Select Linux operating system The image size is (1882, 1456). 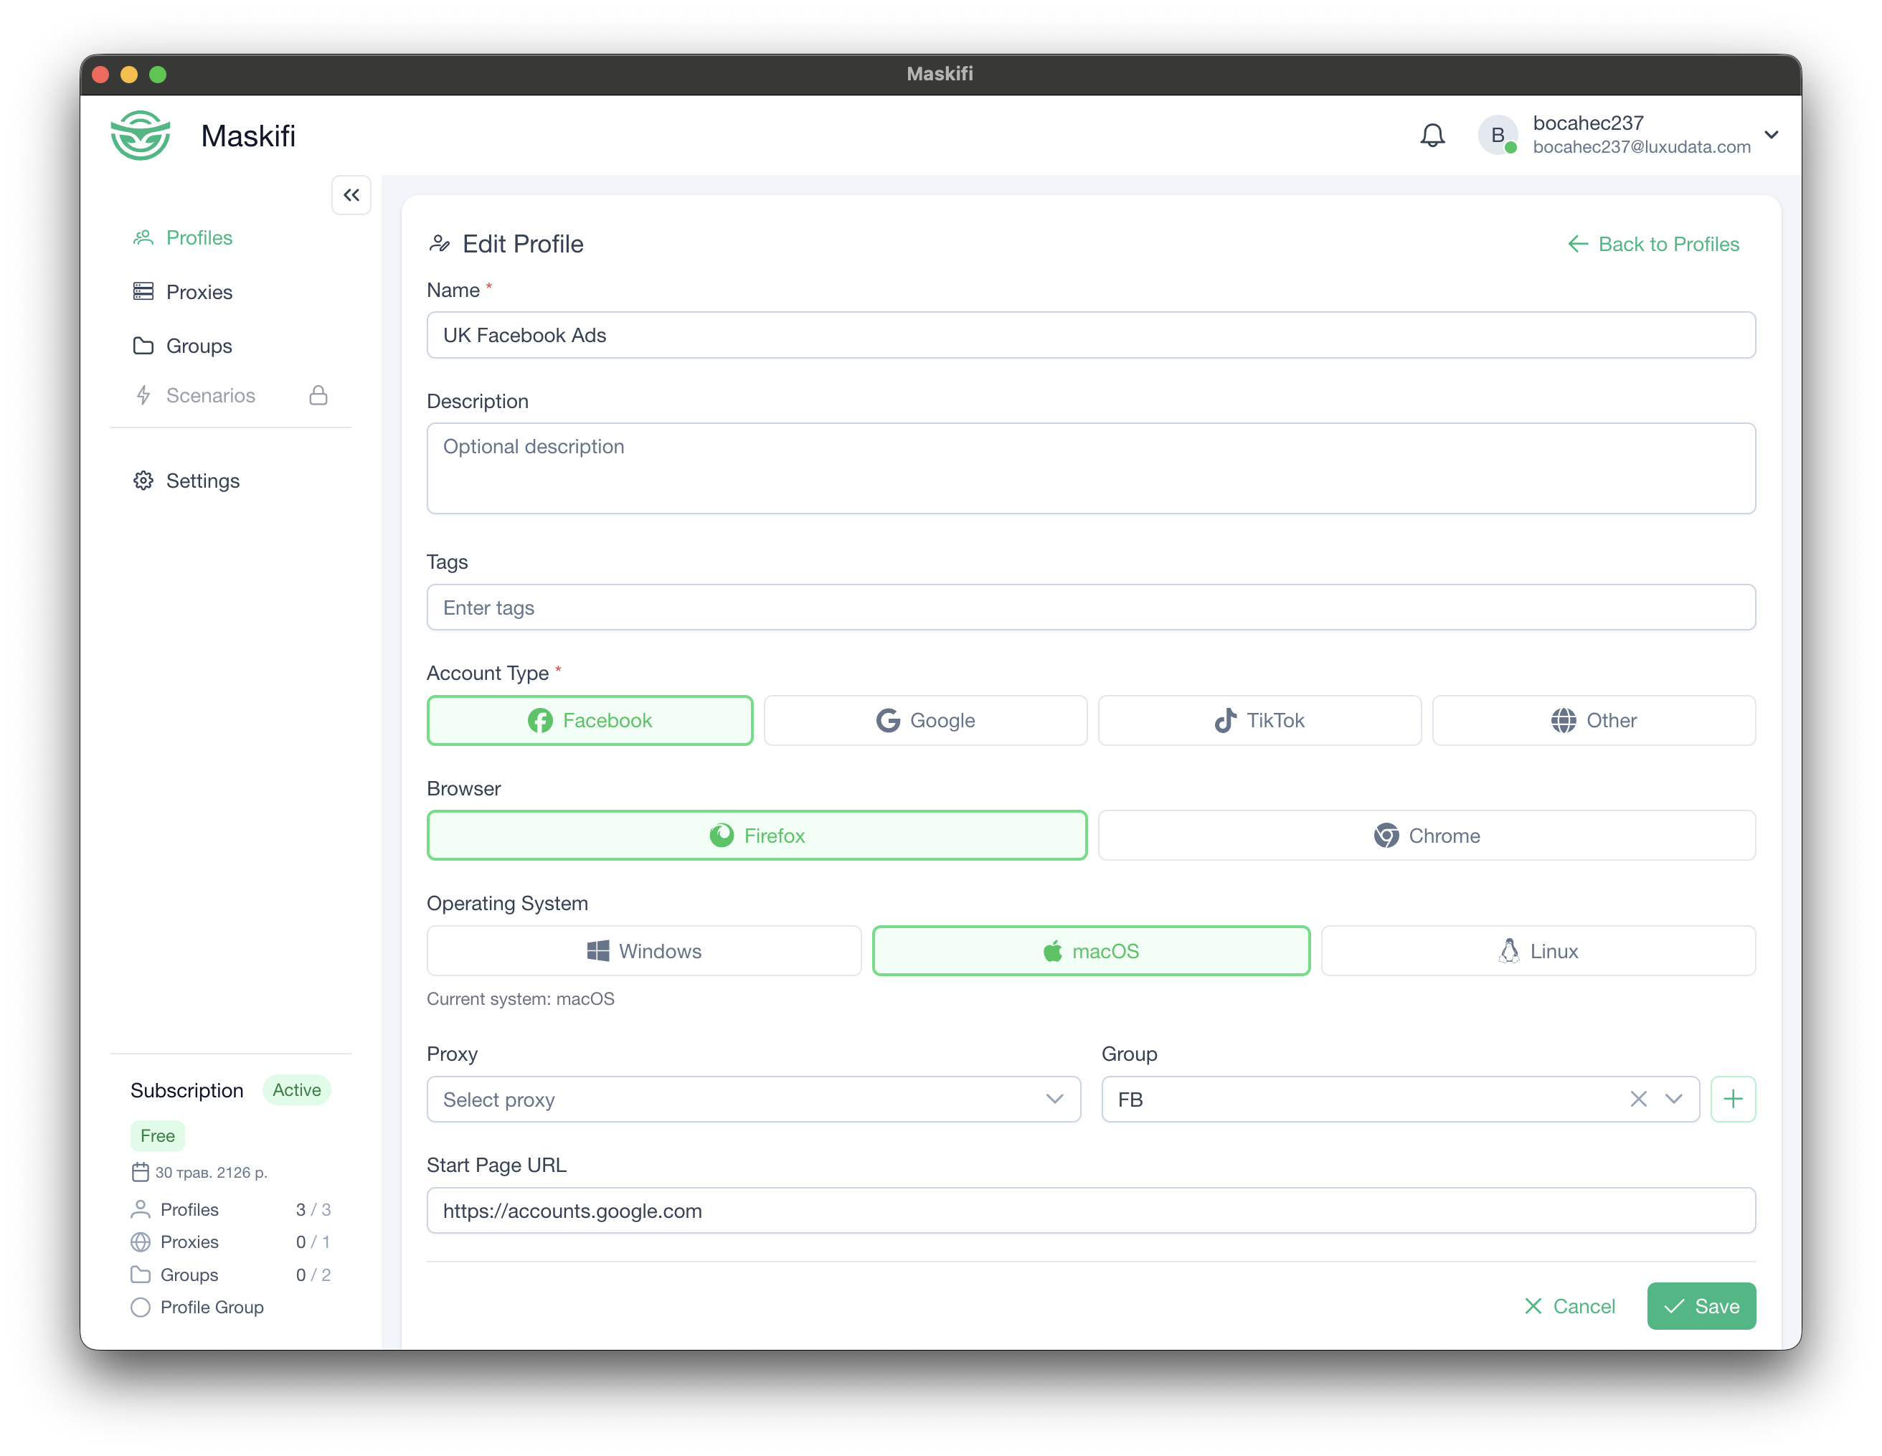click(1538, 952)
